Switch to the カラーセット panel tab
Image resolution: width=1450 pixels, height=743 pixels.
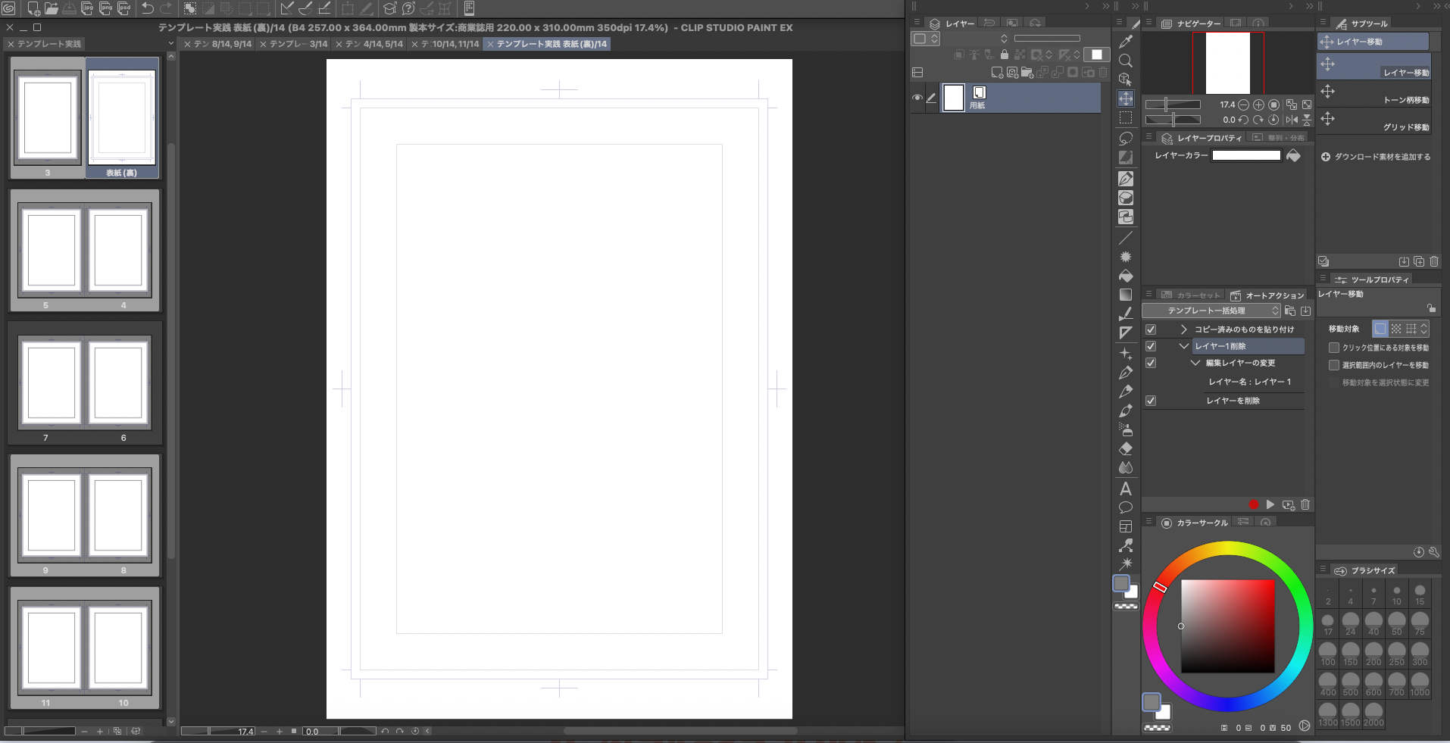click(x=1192, y=295)
